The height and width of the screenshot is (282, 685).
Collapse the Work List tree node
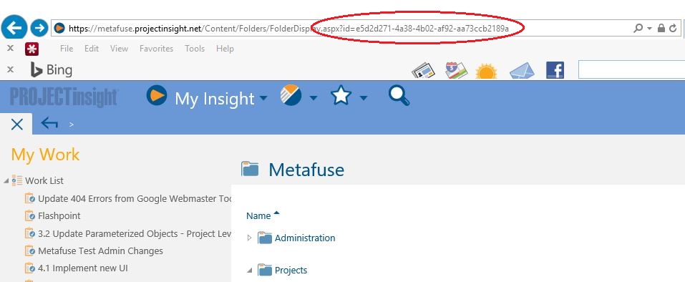click(x=6, y=181)
